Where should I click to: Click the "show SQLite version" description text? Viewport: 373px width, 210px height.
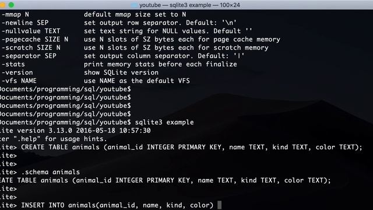(x=121, y=72)
